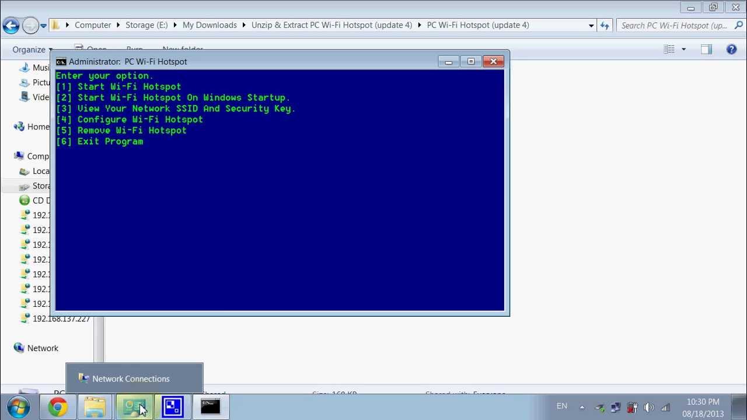
Task: Open the Windows Start menu
Action: [19, 407]
